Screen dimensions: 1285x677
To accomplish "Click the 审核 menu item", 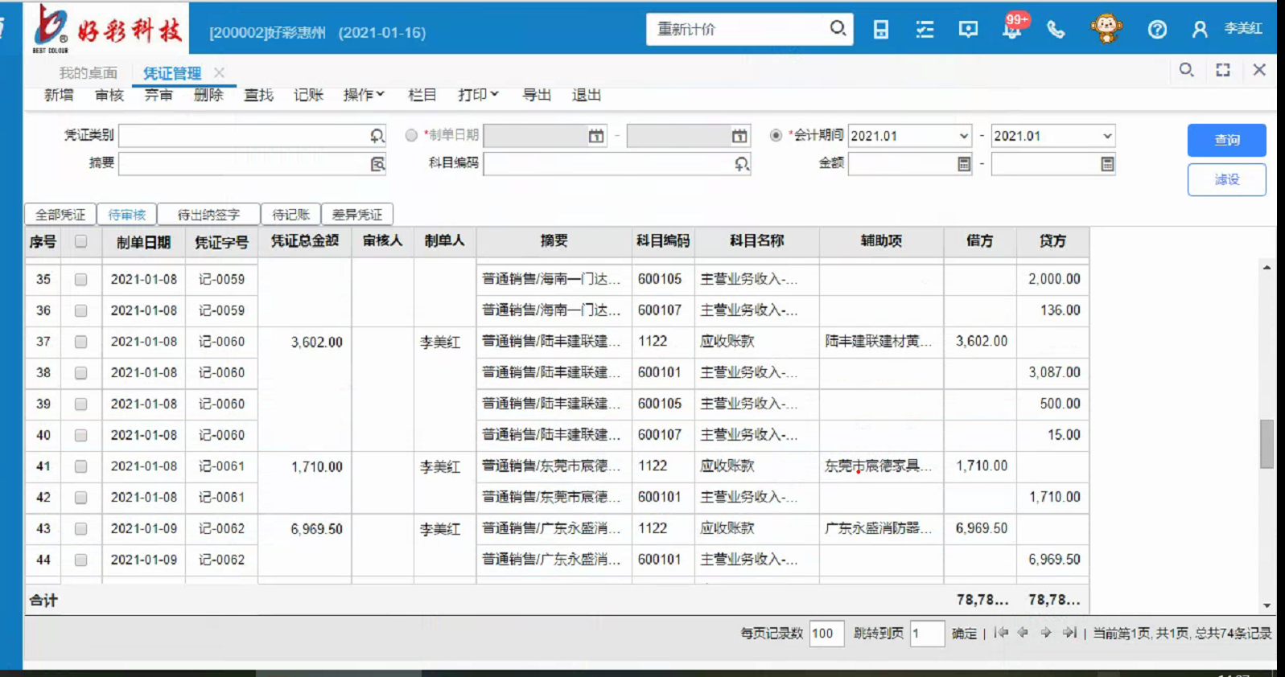I will [109, 95].
